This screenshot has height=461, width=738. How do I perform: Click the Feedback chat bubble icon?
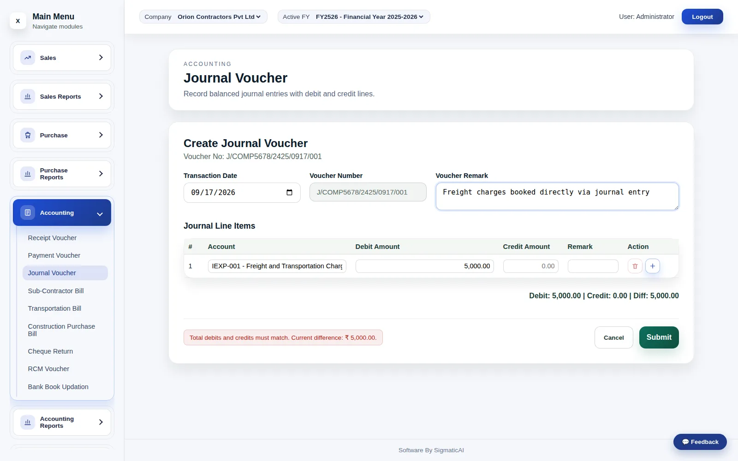pyautogui.click(x=685, y=442)
